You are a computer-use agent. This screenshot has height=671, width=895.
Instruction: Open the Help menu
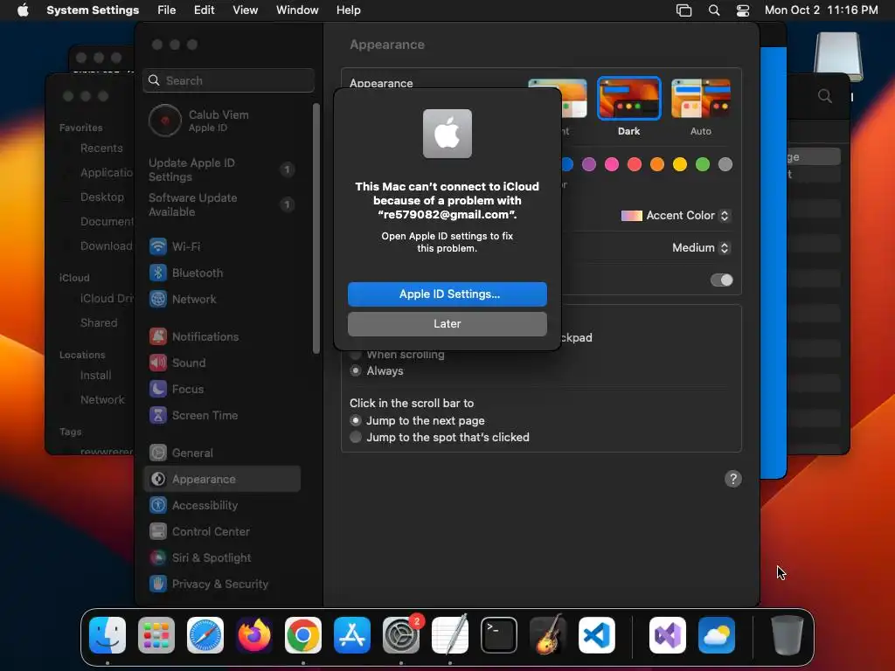pyautogui.click(x=348, y=10)
